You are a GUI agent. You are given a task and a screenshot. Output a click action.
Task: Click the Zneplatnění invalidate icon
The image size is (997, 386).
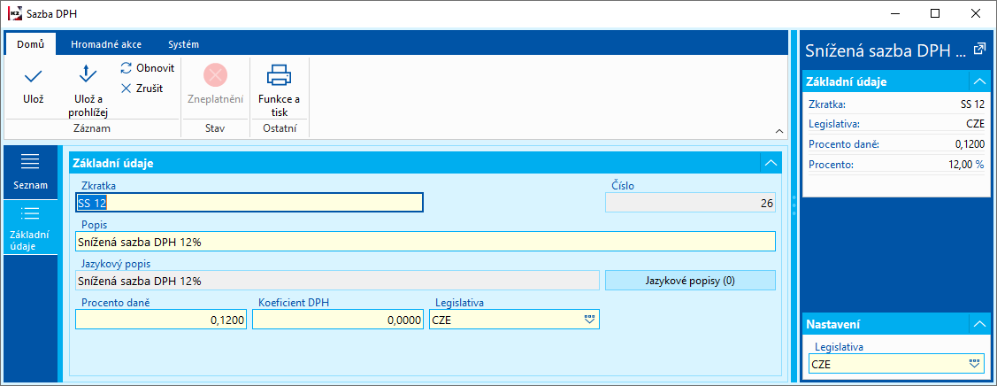(x=215, y=75)
